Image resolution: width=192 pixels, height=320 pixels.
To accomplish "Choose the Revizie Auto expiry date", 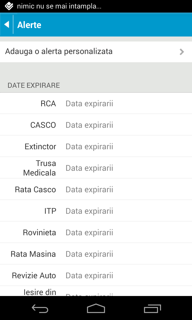I will click(89, 275).
